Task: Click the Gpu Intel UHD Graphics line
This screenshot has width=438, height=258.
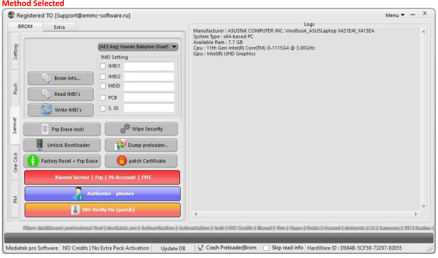Action: (224, 54)
